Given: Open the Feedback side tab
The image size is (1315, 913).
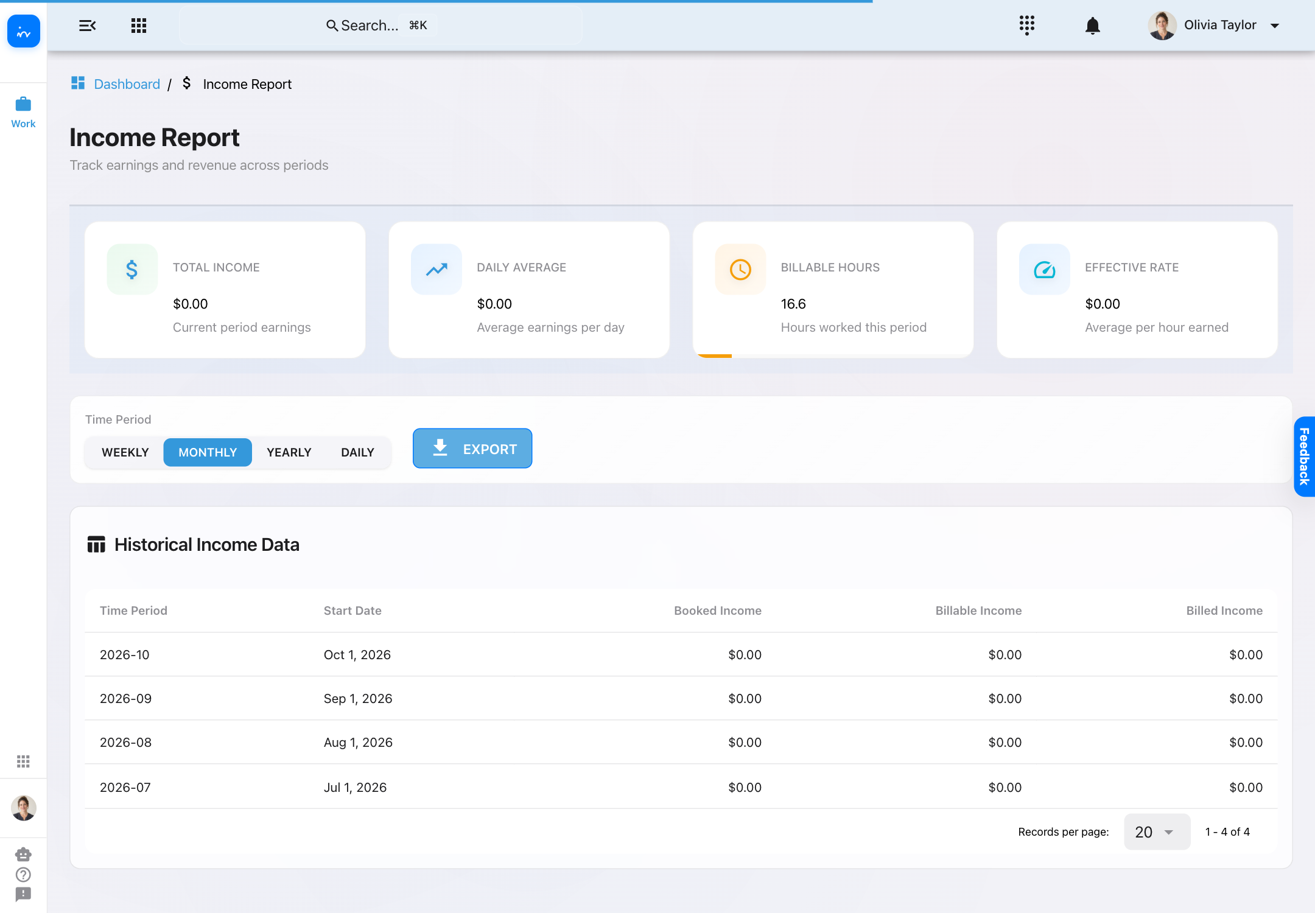Looking at the screenshot, I should point(1304,456).
